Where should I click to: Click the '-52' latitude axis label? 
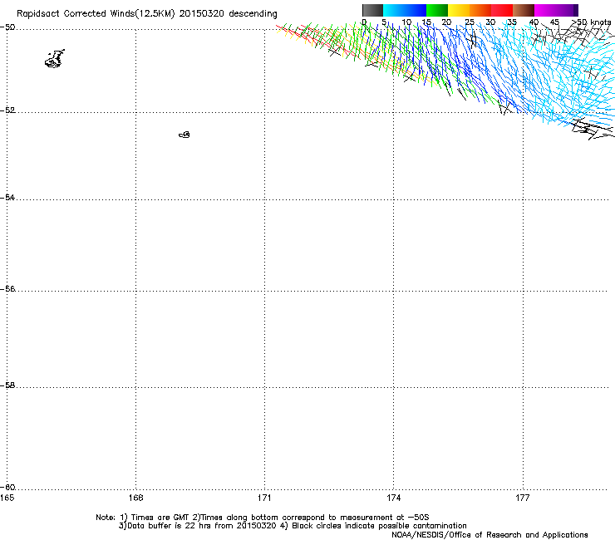click(x=7, y=110)
